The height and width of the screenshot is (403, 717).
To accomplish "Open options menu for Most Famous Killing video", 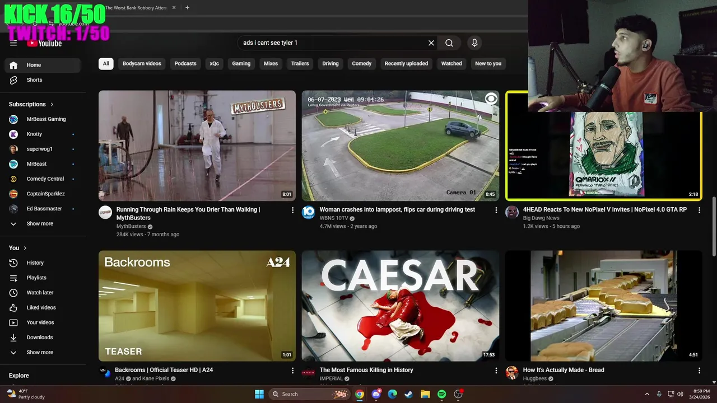I will [x=496, y=371].
